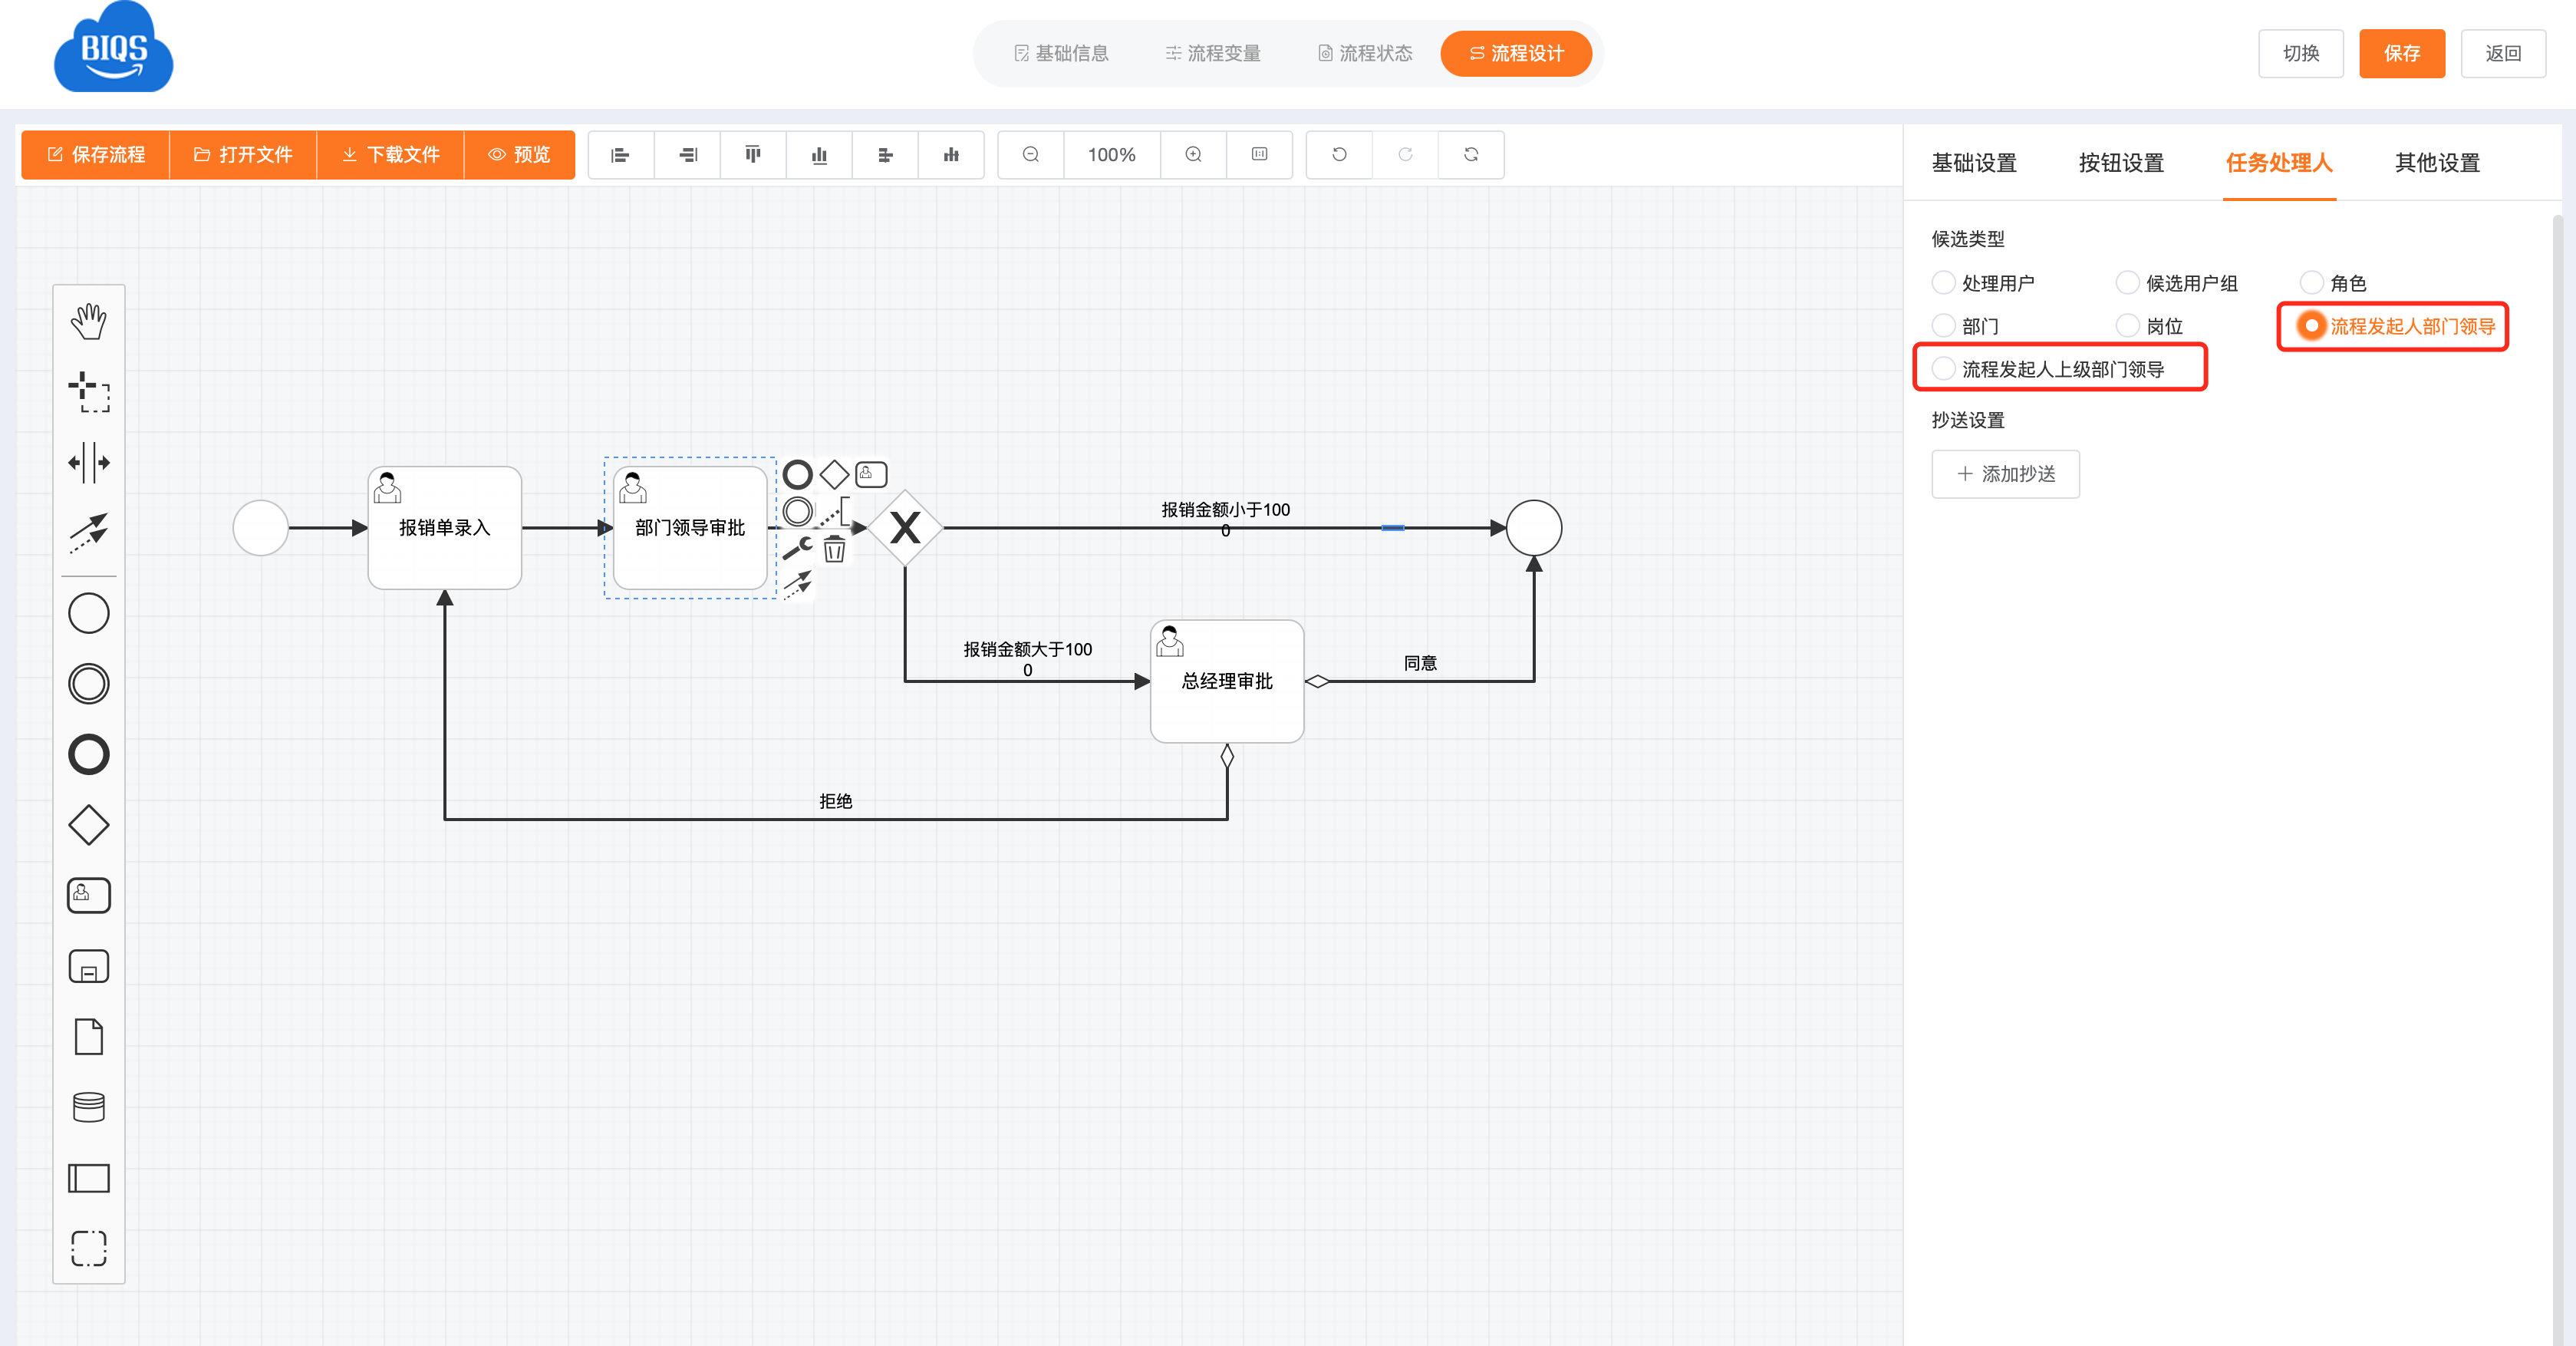Click 预览 button
The height and width of the screenshot is (1346, 2576).
(519, 155)
